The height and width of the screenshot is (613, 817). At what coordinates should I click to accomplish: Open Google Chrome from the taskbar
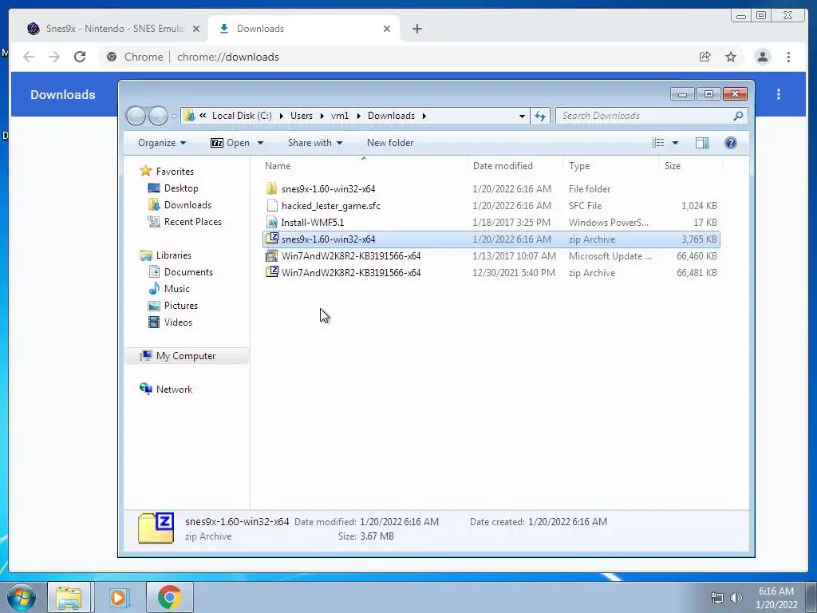169,597
